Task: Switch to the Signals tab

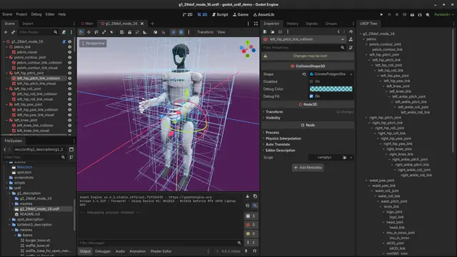Action: coord(311,24)
